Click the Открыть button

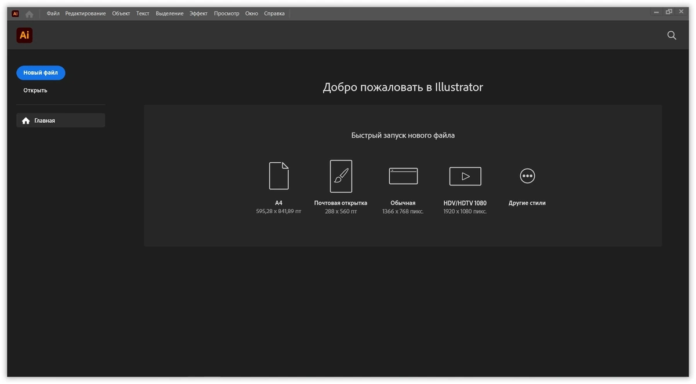click(35, 90)
